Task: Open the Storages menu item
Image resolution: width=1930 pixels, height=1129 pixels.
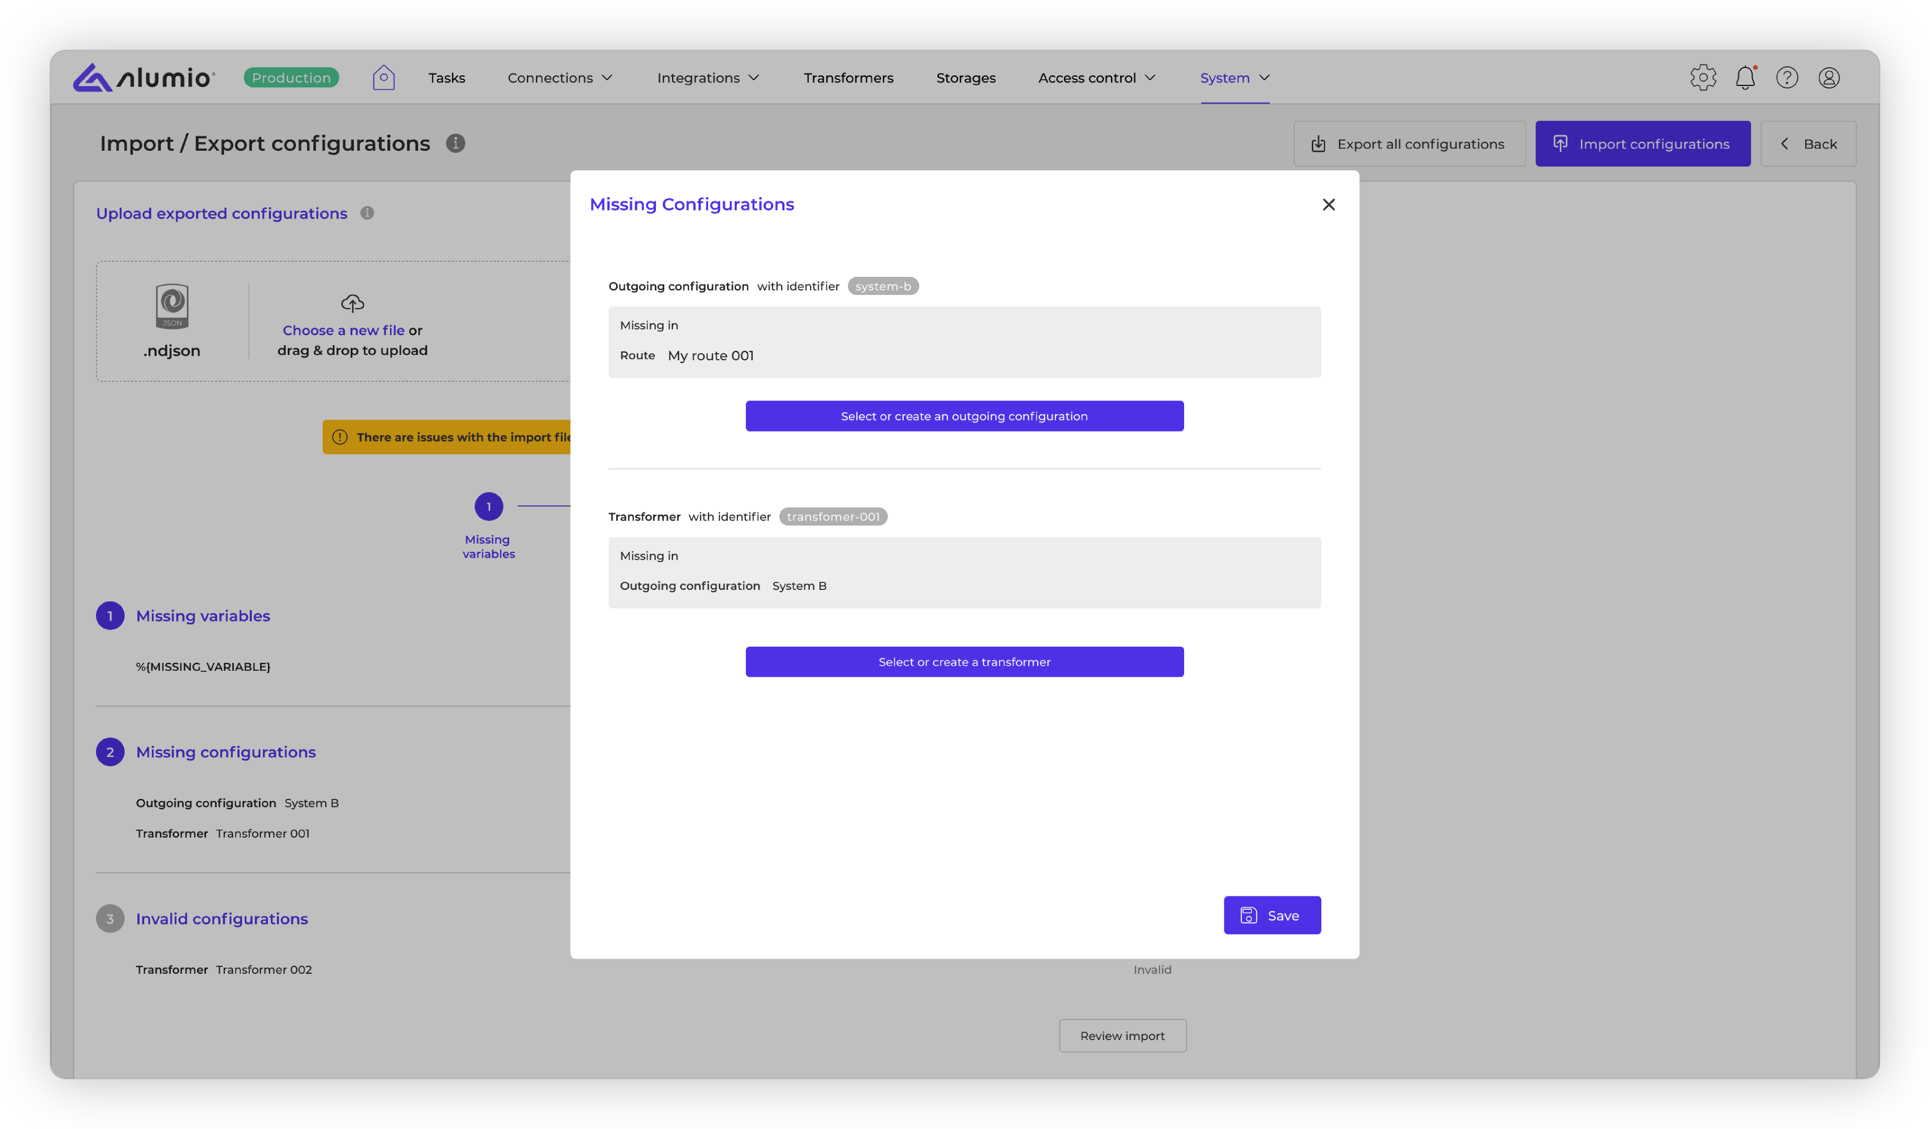Action: [965, 77]
